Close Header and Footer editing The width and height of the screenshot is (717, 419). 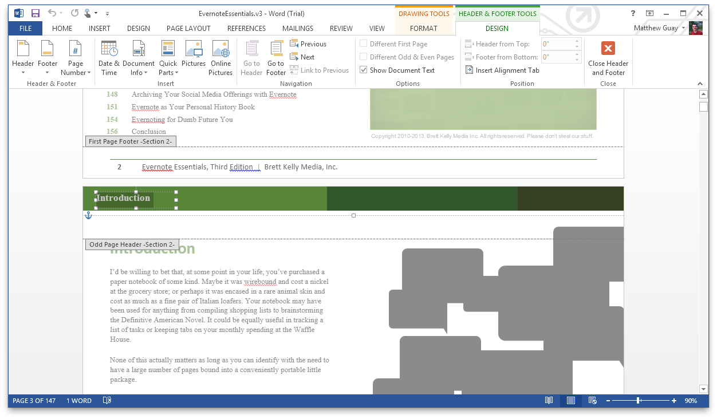coord(608,58)
